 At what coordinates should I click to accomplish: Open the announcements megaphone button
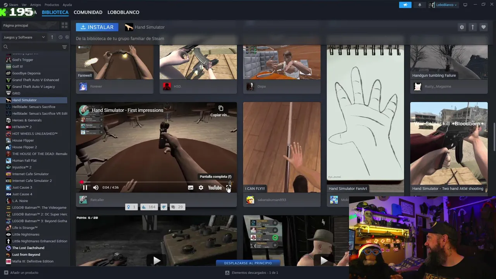[405, 5]
